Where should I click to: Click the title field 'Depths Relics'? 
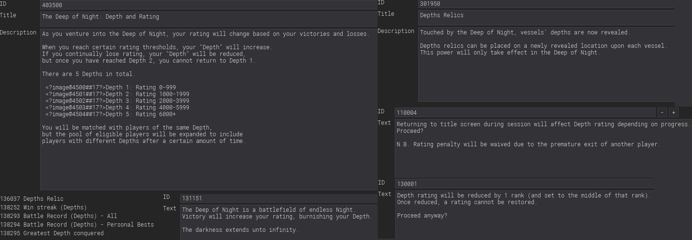point(546,17)
